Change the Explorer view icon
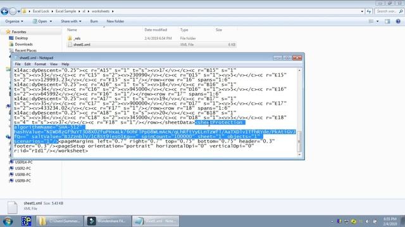This screenshot has height=227, width=405. coord(371,21)
